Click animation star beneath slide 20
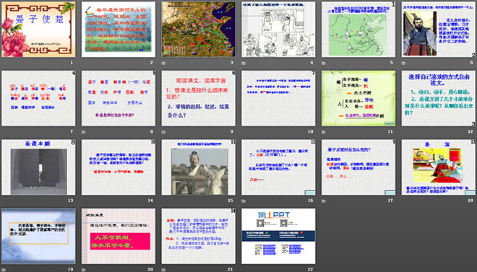This screenshot has height=272, width=477. (84, 270)
